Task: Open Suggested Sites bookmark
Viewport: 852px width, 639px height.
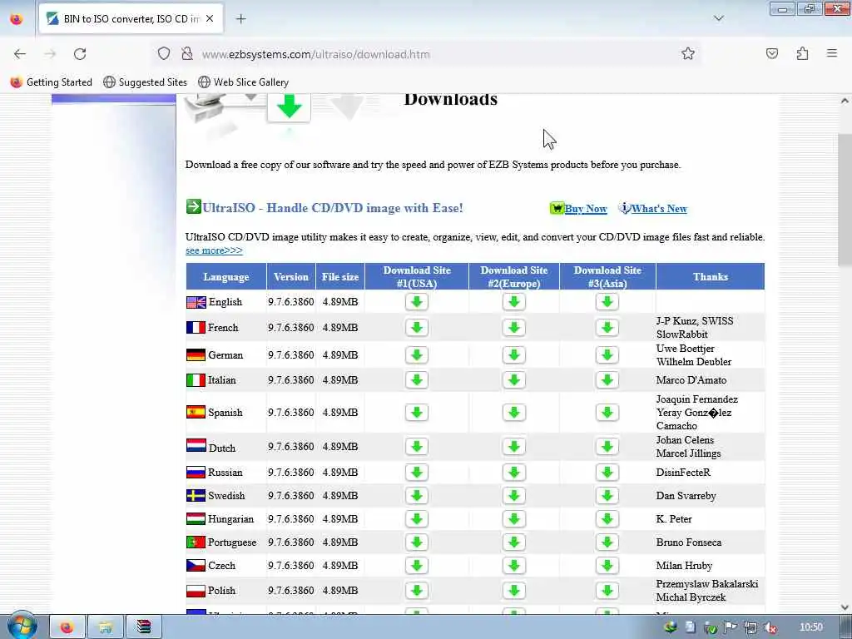Action: (145, 82)
